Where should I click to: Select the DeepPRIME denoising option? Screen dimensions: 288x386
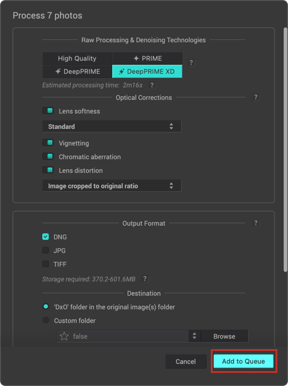coord(77,71)
